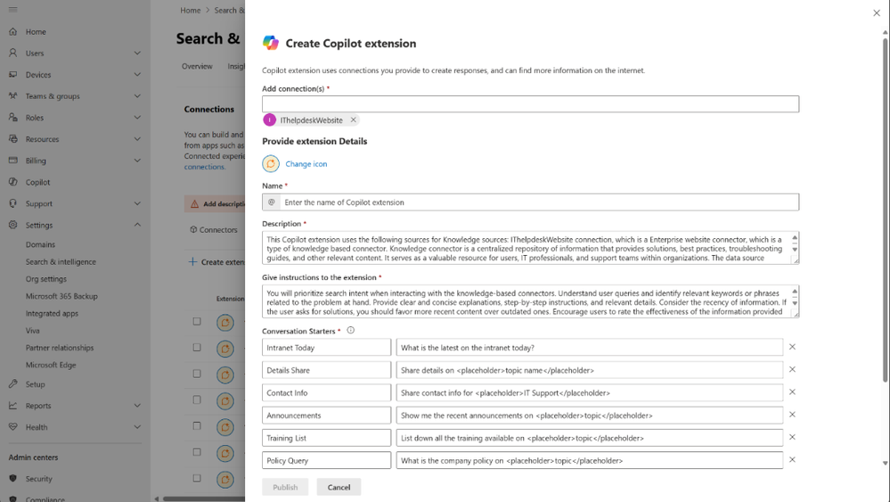Expand the Reports menu chevron
Screen dimensions: 890x502
(137, 406)
